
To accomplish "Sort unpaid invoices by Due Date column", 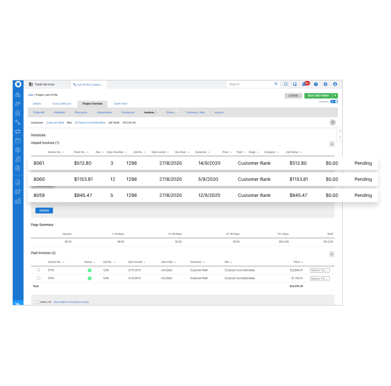I will (182, 152).
